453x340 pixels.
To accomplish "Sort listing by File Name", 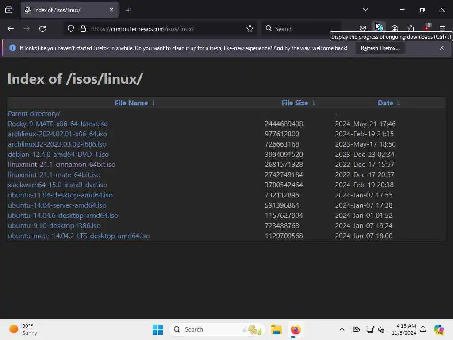I will coord(131,103).
